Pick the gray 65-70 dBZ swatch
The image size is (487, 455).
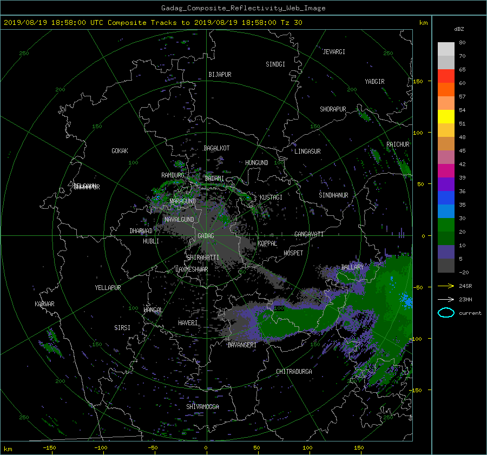coord(446,62)
